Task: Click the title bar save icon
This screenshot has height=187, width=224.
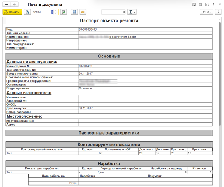Action: click(194, 4)
